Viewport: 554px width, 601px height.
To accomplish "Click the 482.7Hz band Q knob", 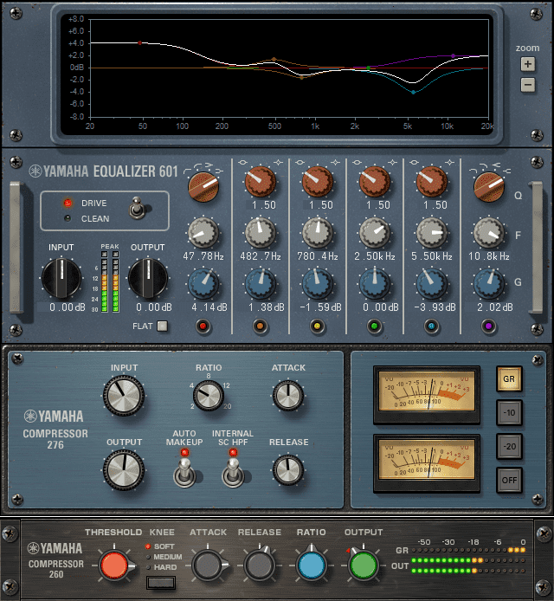I will tap(261, 182).
